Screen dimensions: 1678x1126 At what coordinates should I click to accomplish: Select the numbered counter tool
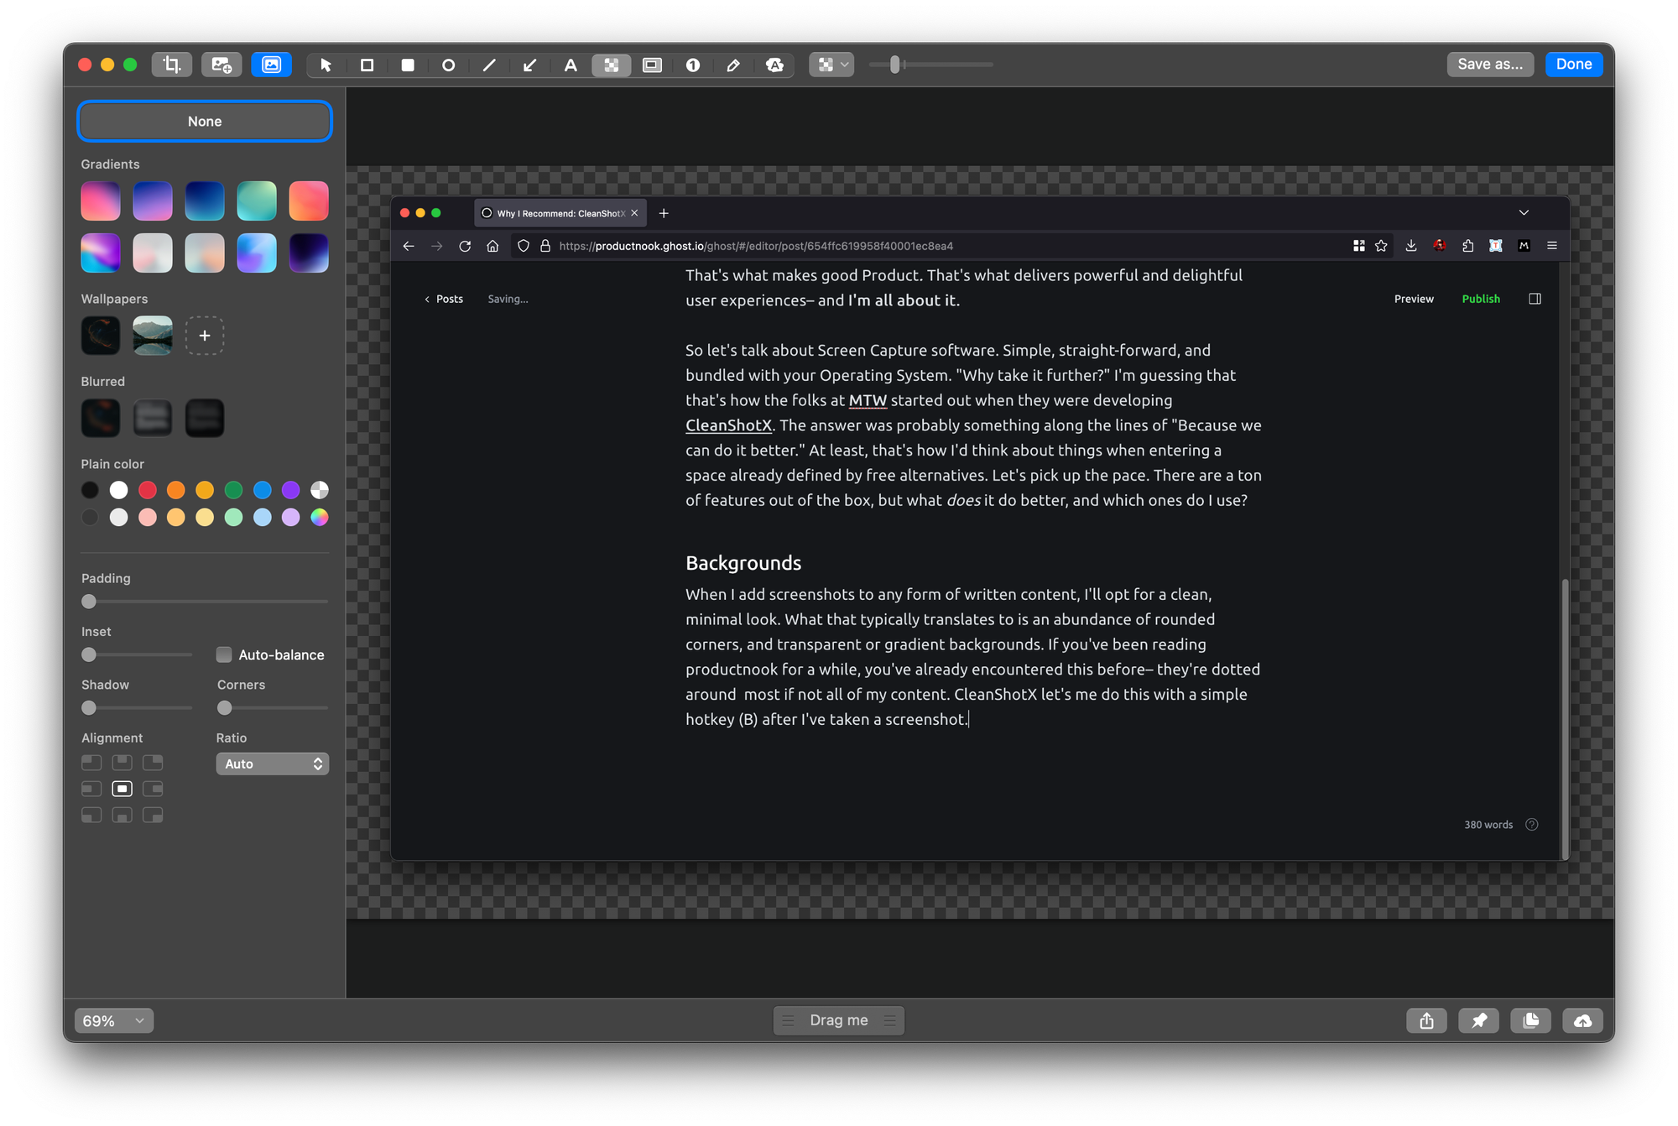(x=693, y=65)
